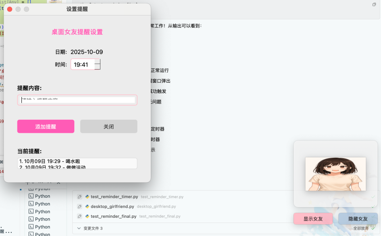The image size is (381, 236).
Task: Click gray path text test_reminder_final.py
Action: pyautogui.click(x=160, y=216)
